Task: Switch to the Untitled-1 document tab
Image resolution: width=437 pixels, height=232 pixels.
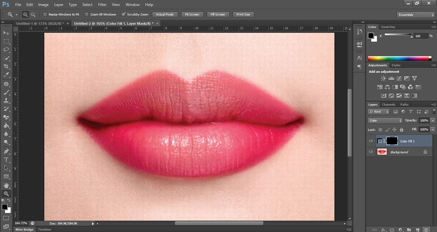Action: coord(40,23)
